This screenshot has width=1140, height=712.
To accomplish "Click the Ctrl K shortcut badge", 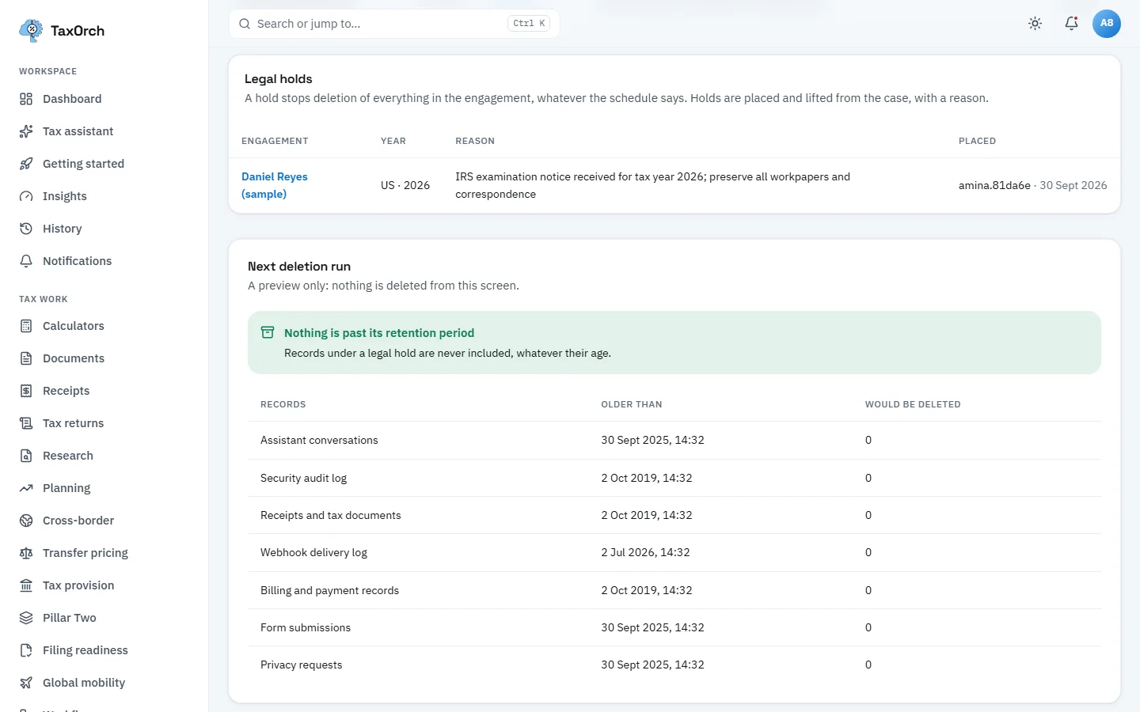I will (529, 24).
